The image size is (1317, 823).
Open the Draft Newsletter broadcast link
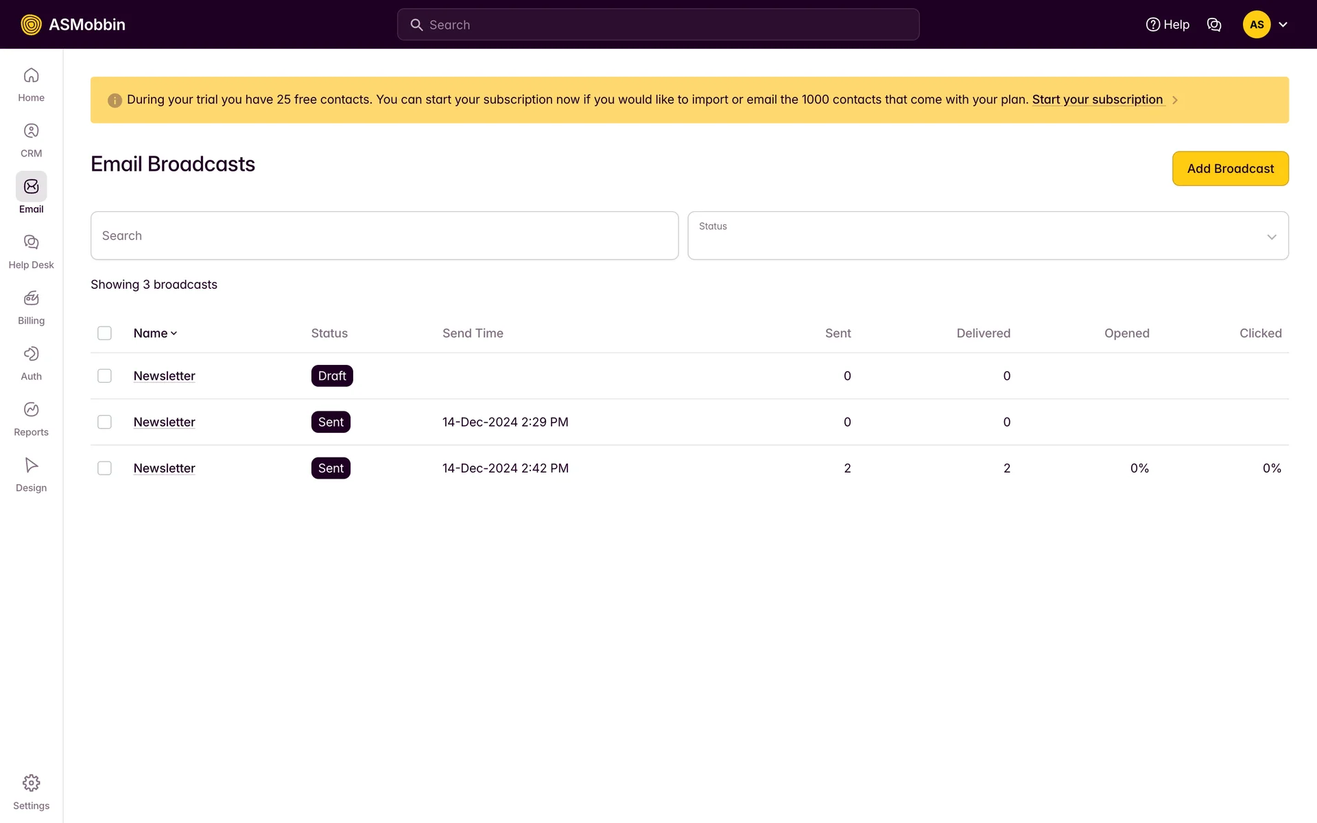tap(164, 376)
